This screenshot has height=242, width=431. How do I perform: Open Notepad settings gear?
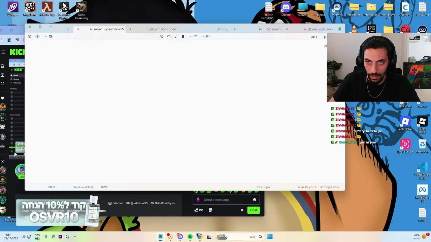coord(30,36)
